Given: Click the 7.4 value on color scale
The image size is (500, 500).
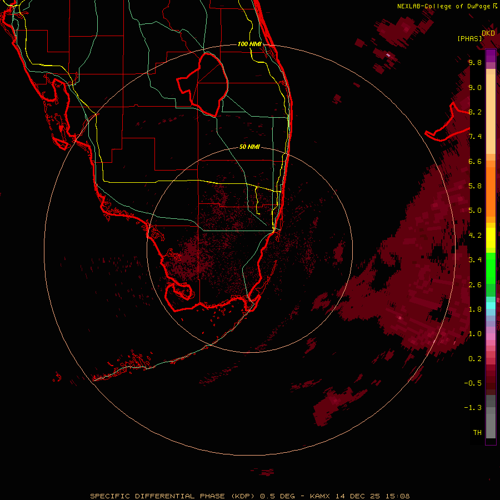Looking at the screenshot, I should tap(475, 137).
